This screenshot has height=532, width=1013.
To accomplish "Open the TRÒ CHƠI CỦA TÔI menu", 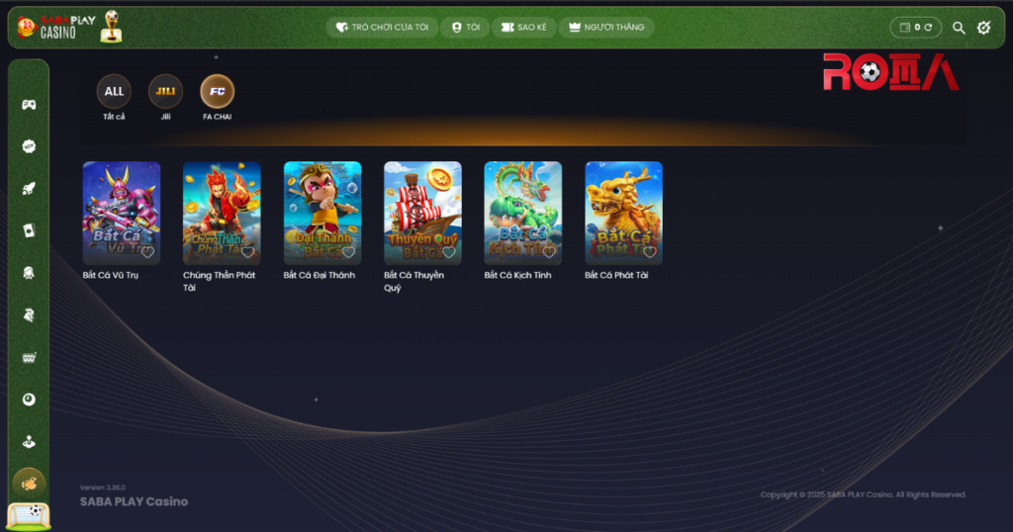I will tap(382, 27).
